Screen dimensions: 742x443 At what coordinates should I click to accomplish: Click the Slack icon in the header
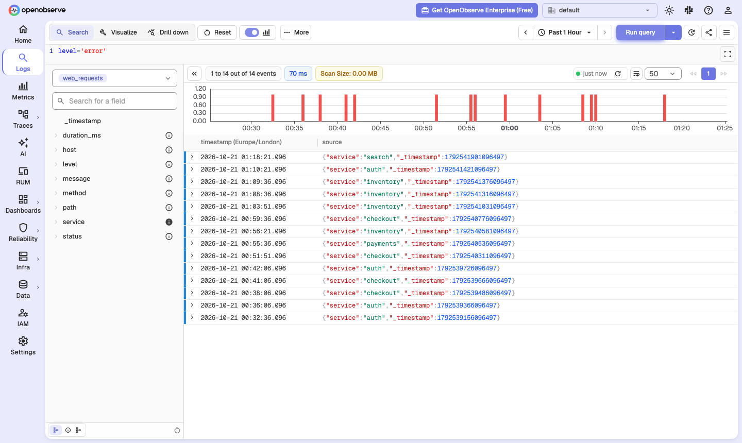click(x=689, y=10)
